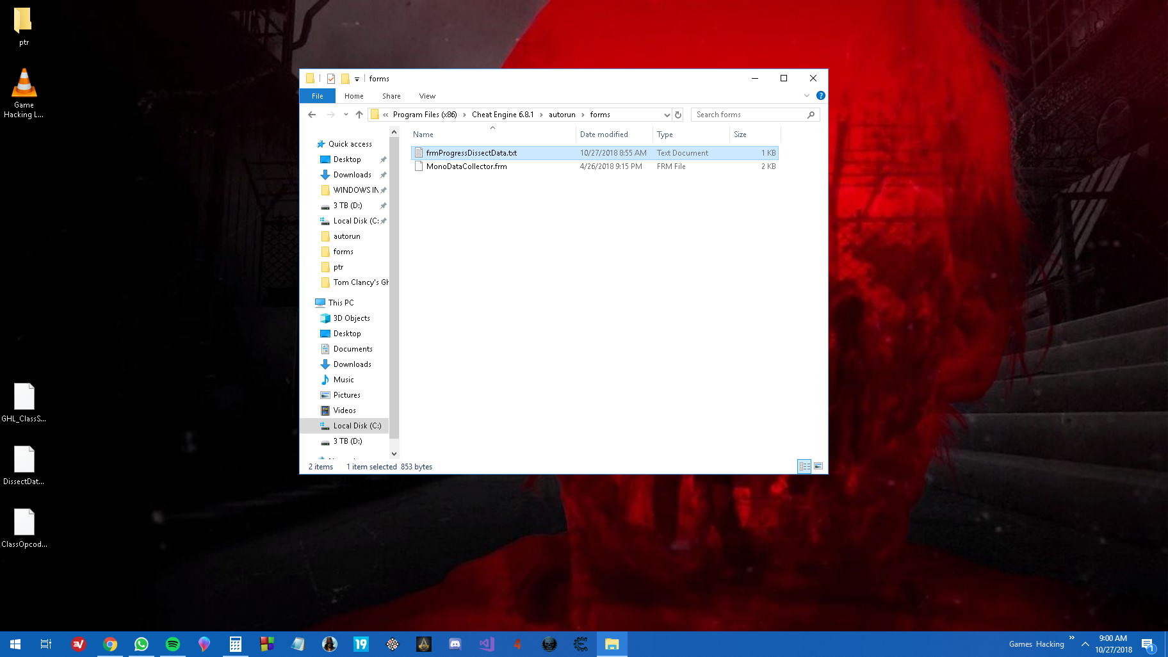The width and height of the screenshot is (1168, 657).
Task: Open the recent locations dropdown
Action: coord(346,115)
